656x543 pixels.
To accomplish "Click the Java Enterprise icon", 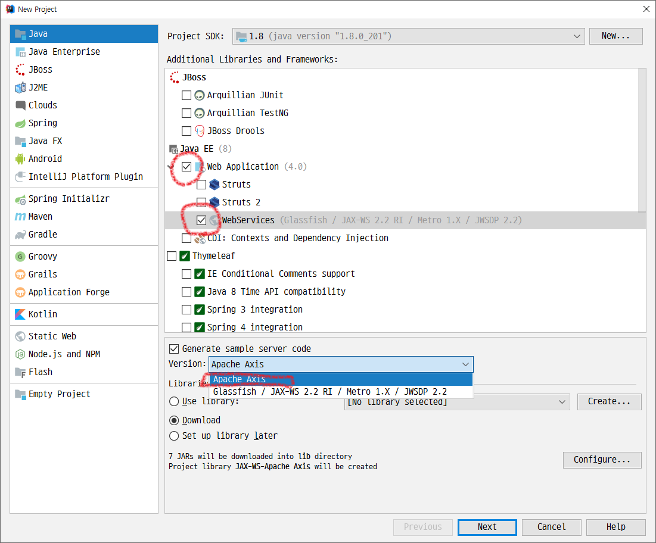I will click(x=20, y=52).
